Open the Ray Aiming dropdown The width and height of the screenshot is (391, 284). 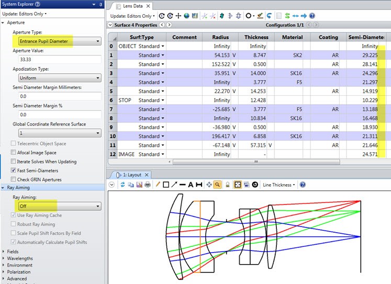60,206
